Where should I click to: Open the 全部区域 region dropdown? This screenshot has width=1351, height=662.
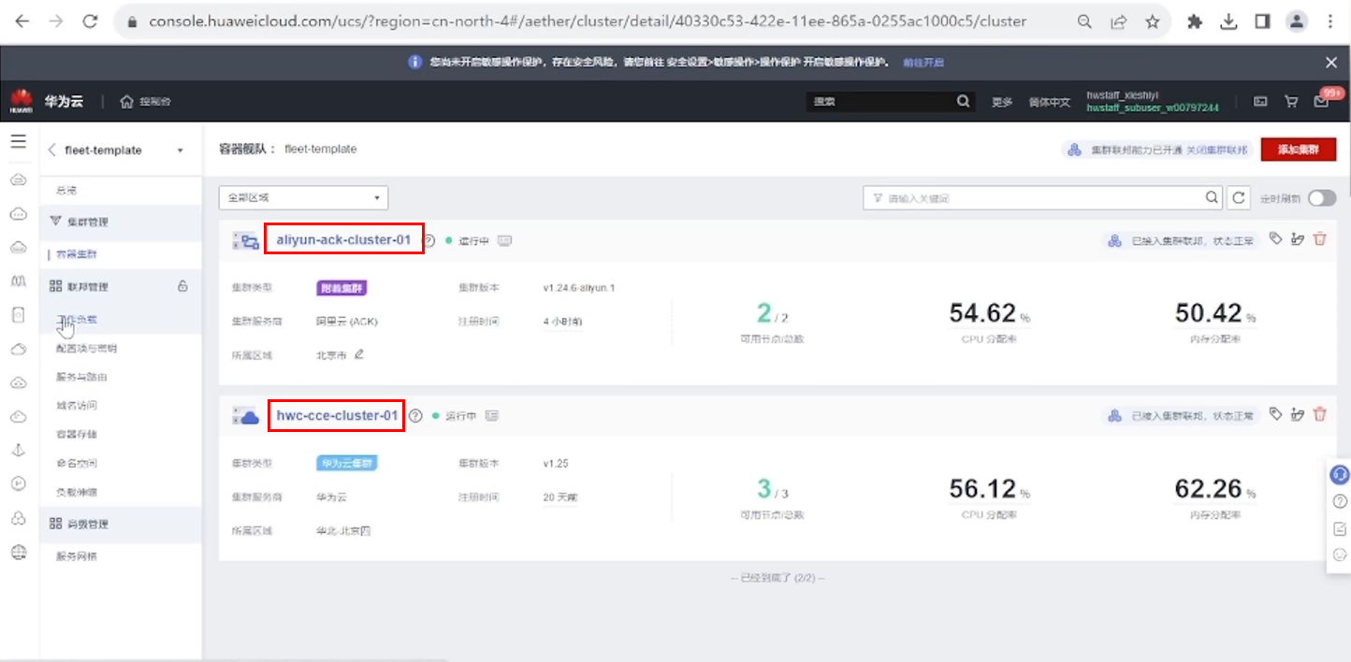coord(303,197)
